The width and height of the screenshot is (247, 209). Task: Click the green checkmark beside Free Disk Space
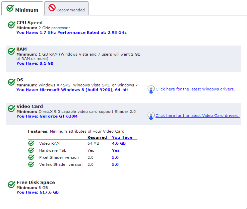point(11,185)
